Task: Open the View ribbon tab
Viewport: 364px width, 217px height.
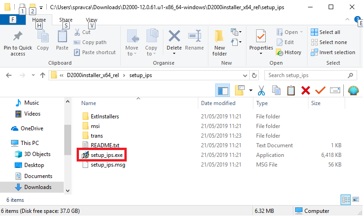Action: point(91,20)
